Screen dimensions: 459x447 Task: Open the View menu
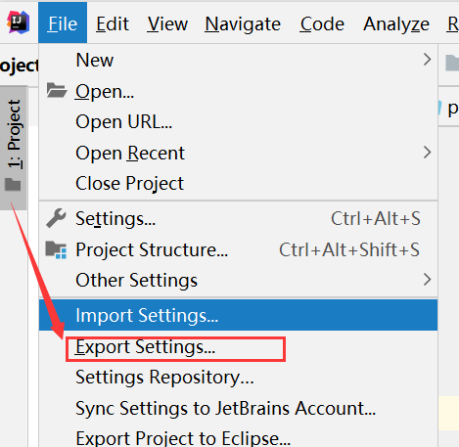coord(167,24)
